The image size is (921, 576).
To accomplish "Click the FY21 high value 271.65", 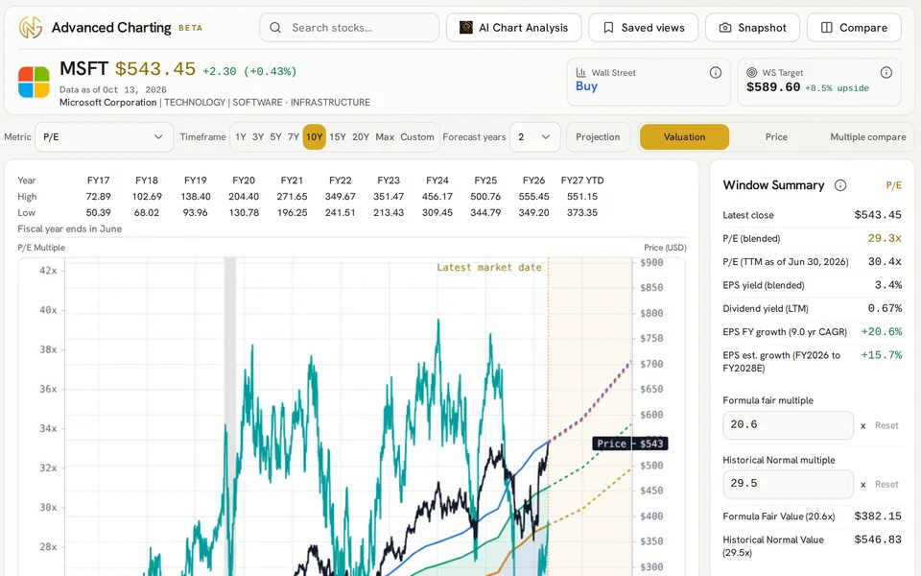I will point(292,196).
